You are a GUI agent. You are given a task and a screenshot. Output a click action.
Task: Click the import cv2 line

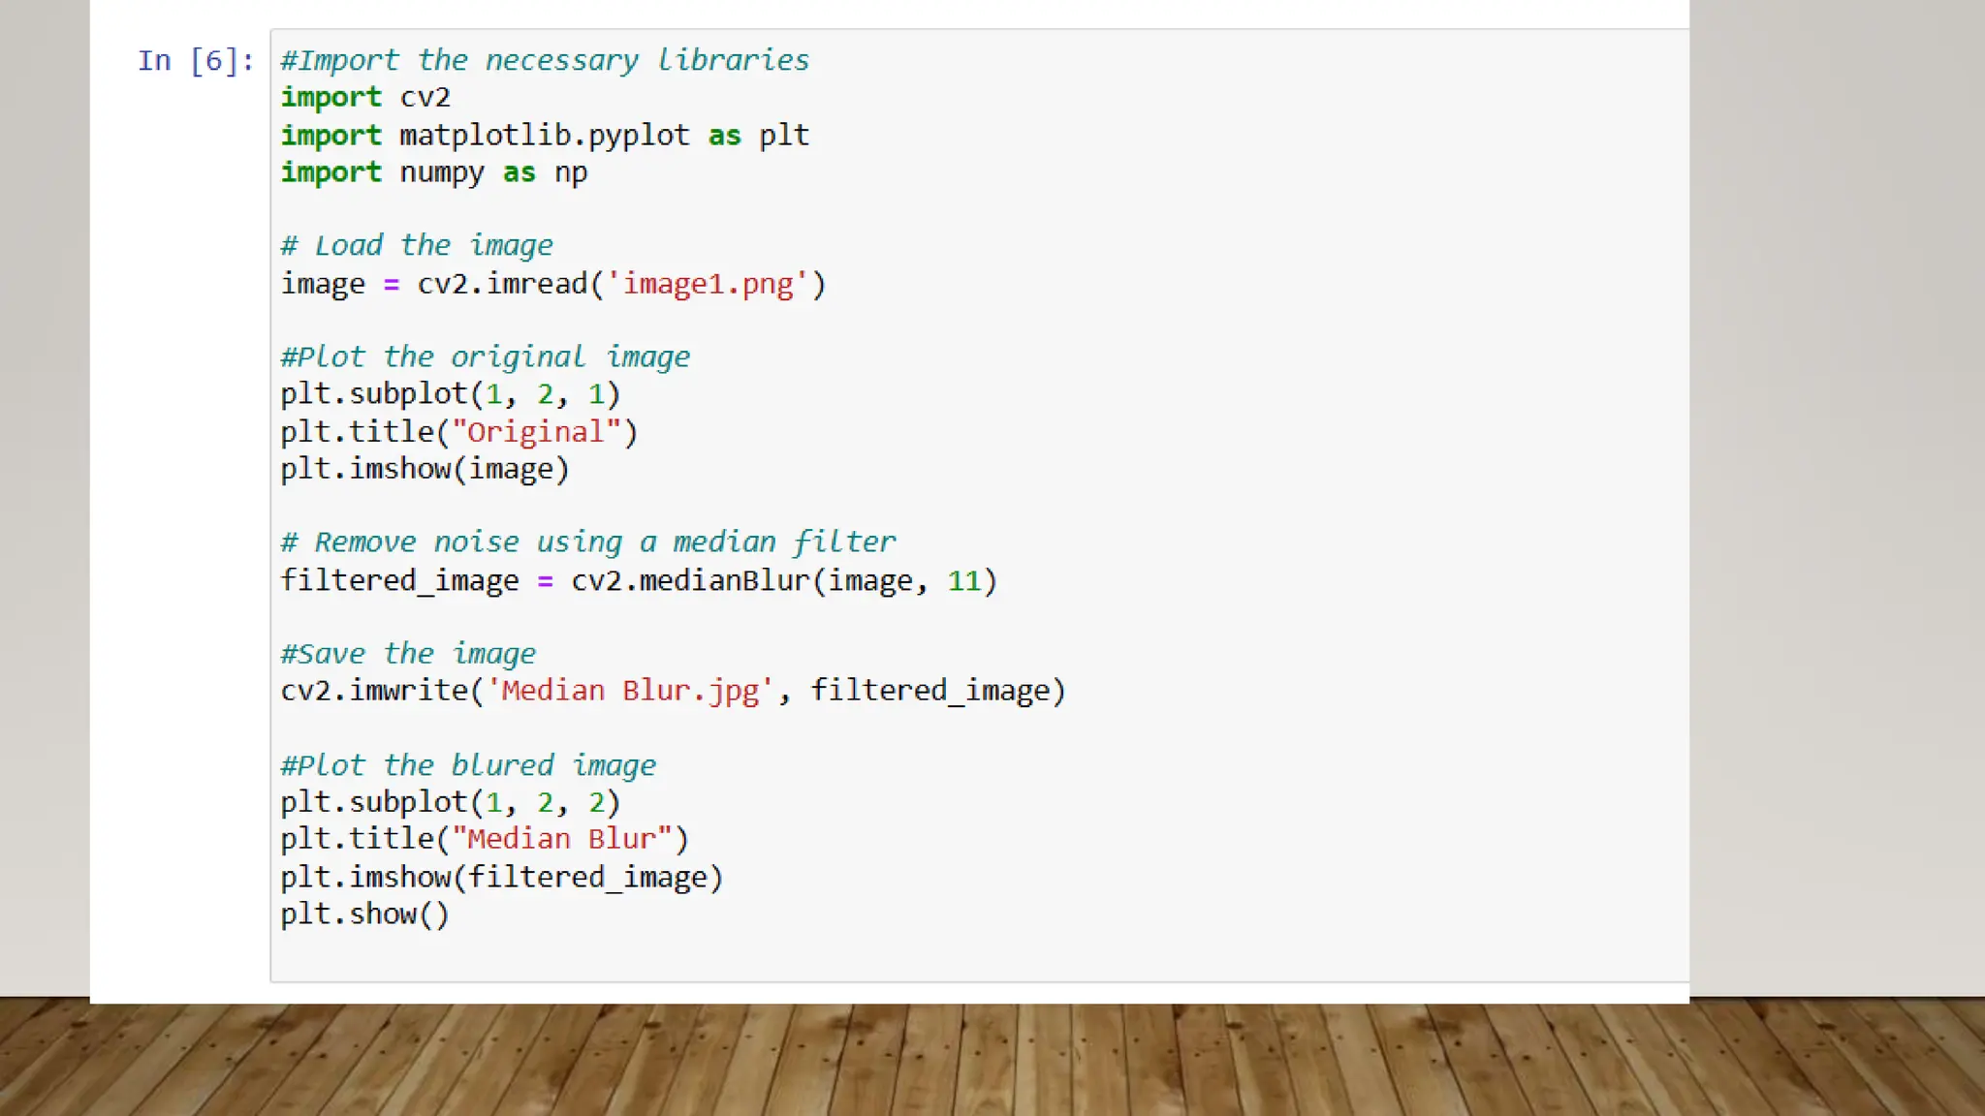(365, 98)
